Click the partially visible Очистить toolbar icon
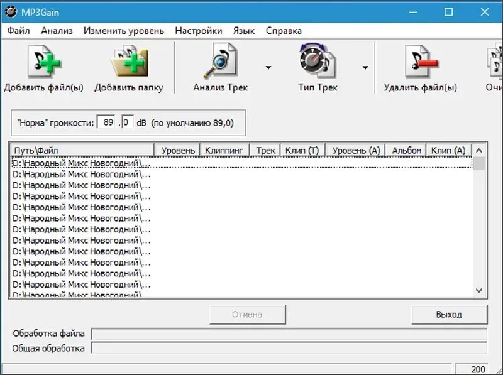The width and height of the screenshot is (503, 375). (x=495, y=62)
